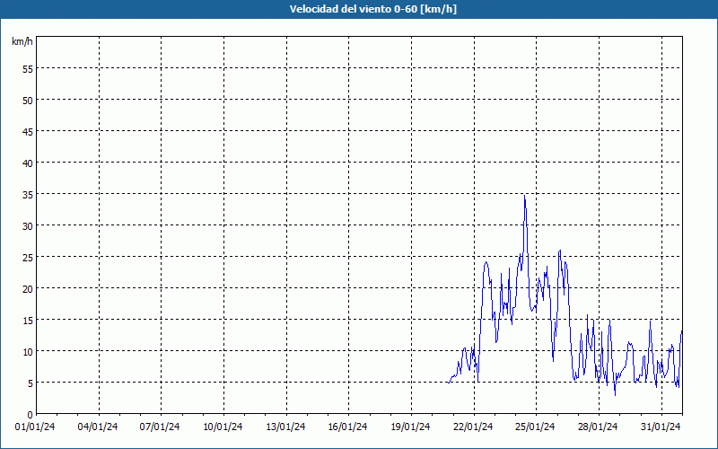Screen dimensions: 718x449
Task: Click the 25 y-axis value
Action: click(28, 258)
